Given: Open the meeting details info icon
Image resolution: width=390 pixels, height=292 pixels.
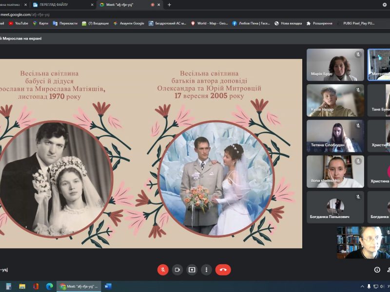Looking at the screenshot, I should [377, 270].
